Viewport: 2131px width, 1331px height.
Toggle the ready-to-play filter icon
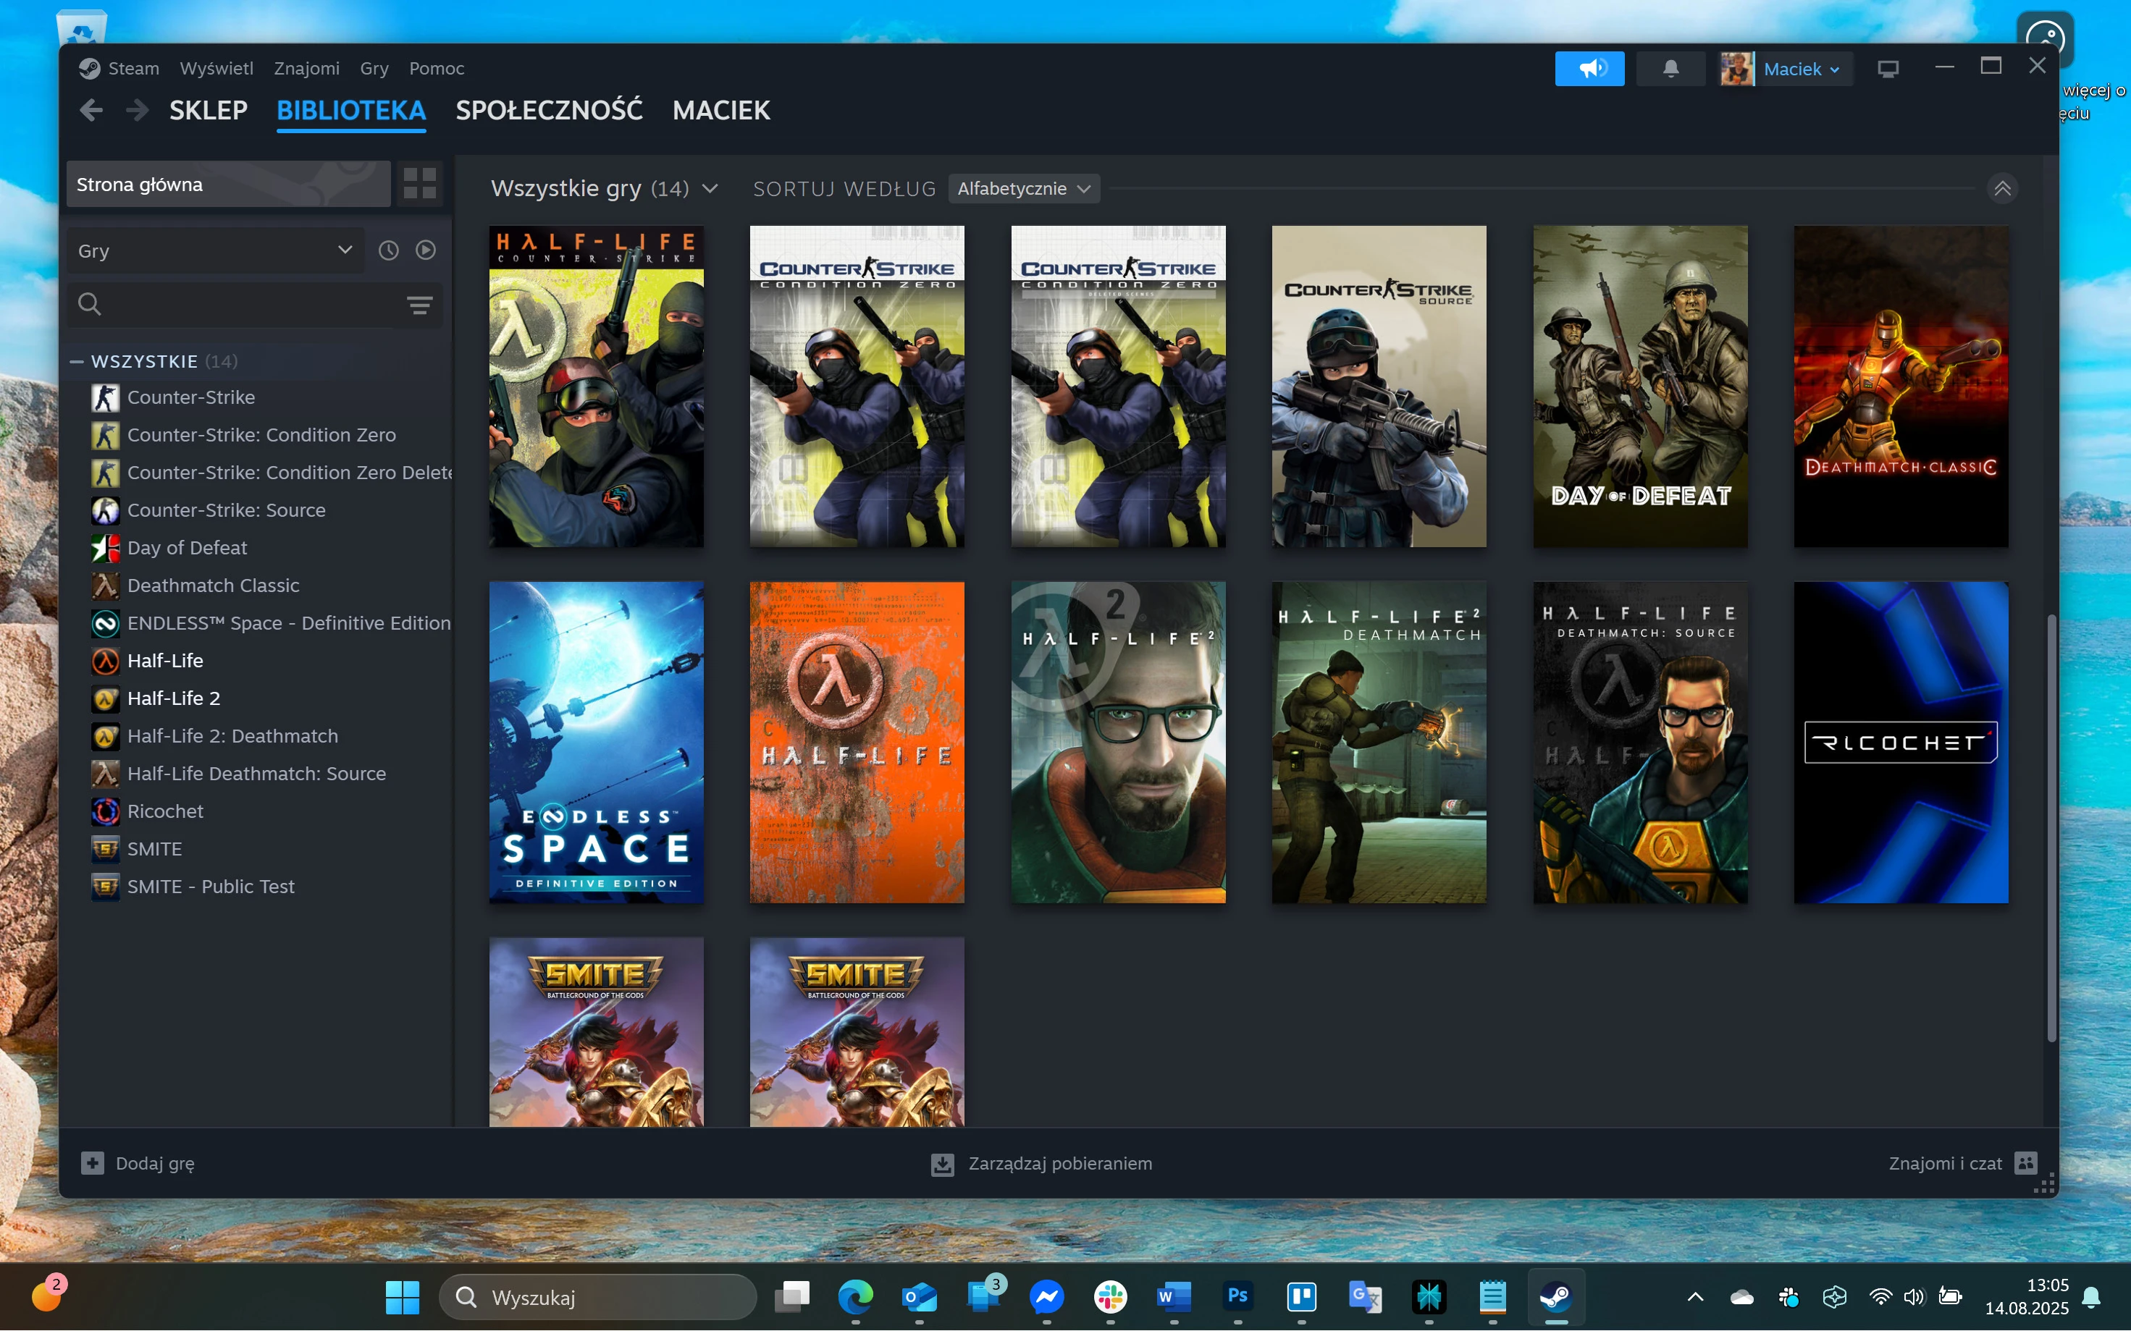click(x=426, y=251)
